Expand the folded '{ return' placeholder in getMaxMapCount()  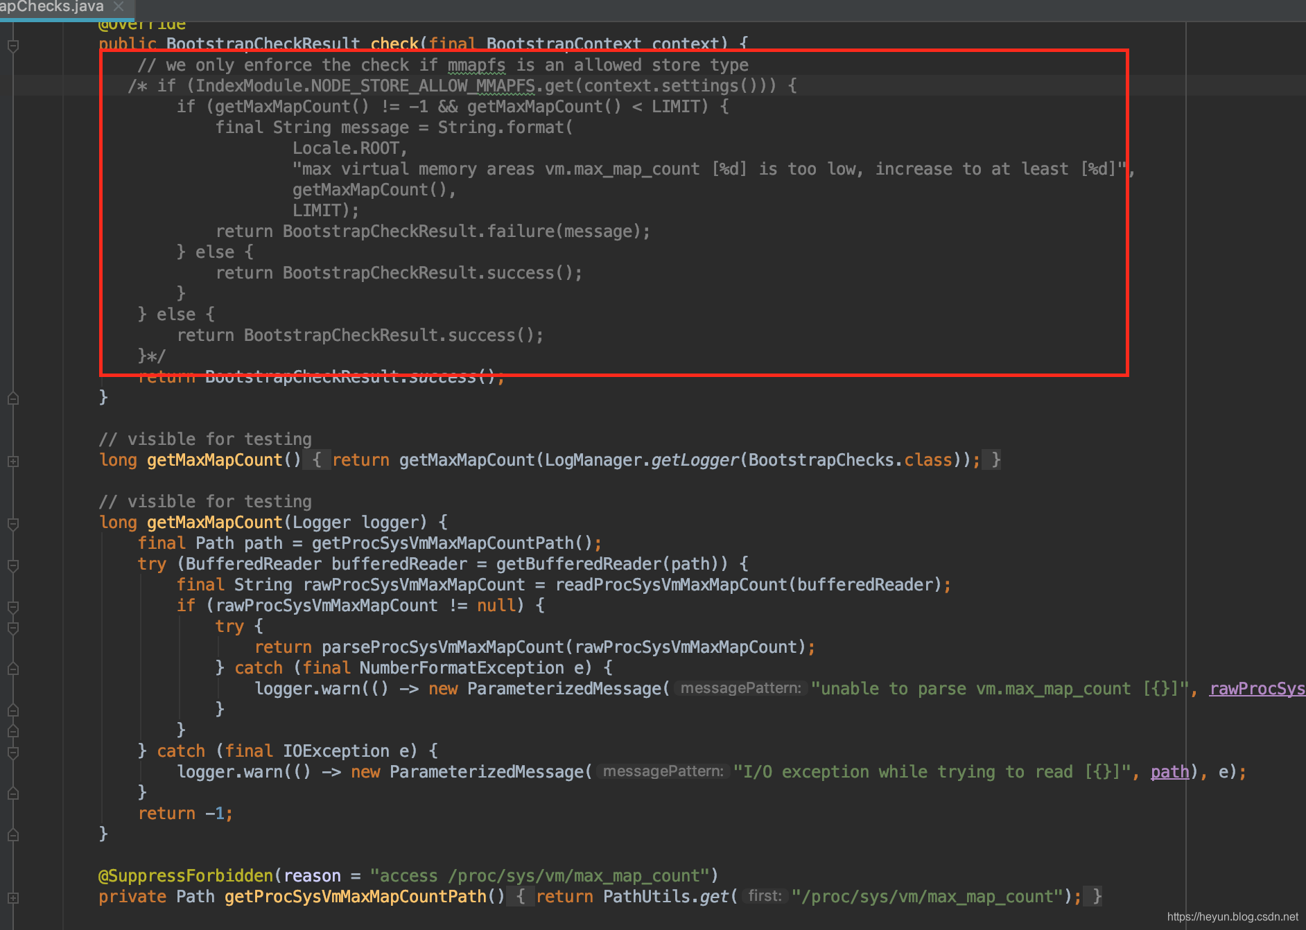(x=317, y=460)
